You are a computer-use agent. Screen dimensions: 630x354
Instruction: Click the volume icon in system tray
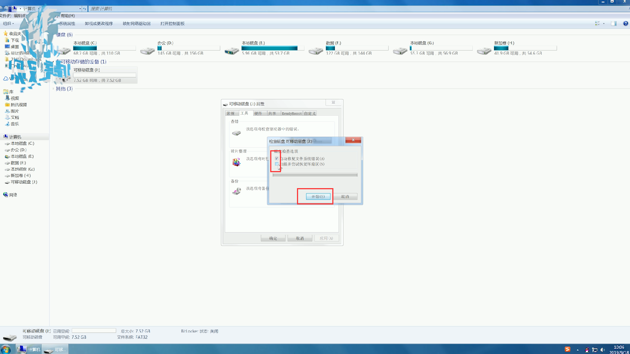pos(602,350)
